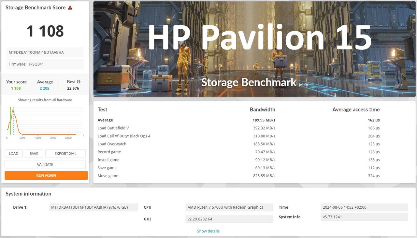
Task: Select bandwidth value 310.88 MB/s
Action: click(x=264, y=136)
